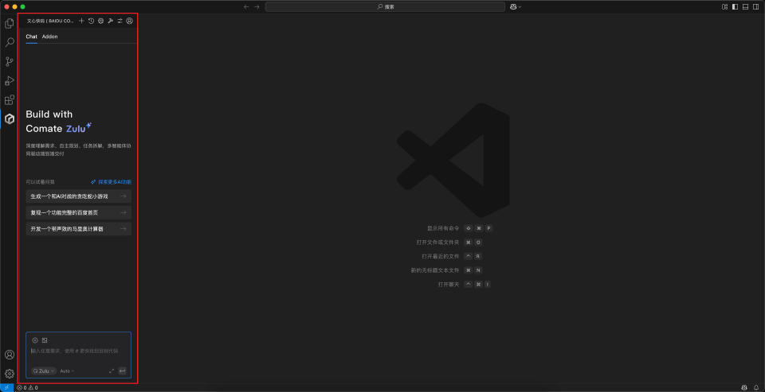Toggle the primary side bar
Viewport: 765px width, 392px height.
click(736, 7)
